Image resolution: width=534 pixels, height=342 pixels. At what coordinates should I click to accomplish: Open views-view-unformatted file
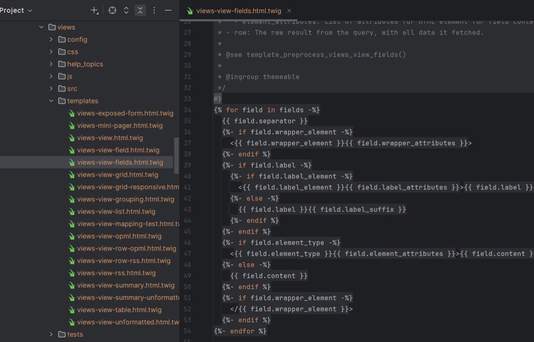click(128, 322)
